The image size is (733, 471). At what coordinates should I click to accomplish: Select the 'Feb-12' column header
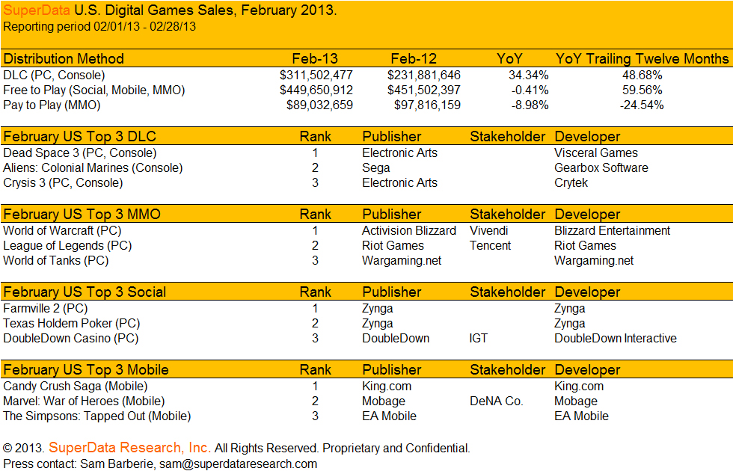pyautogui.click(x=414, y=59)
